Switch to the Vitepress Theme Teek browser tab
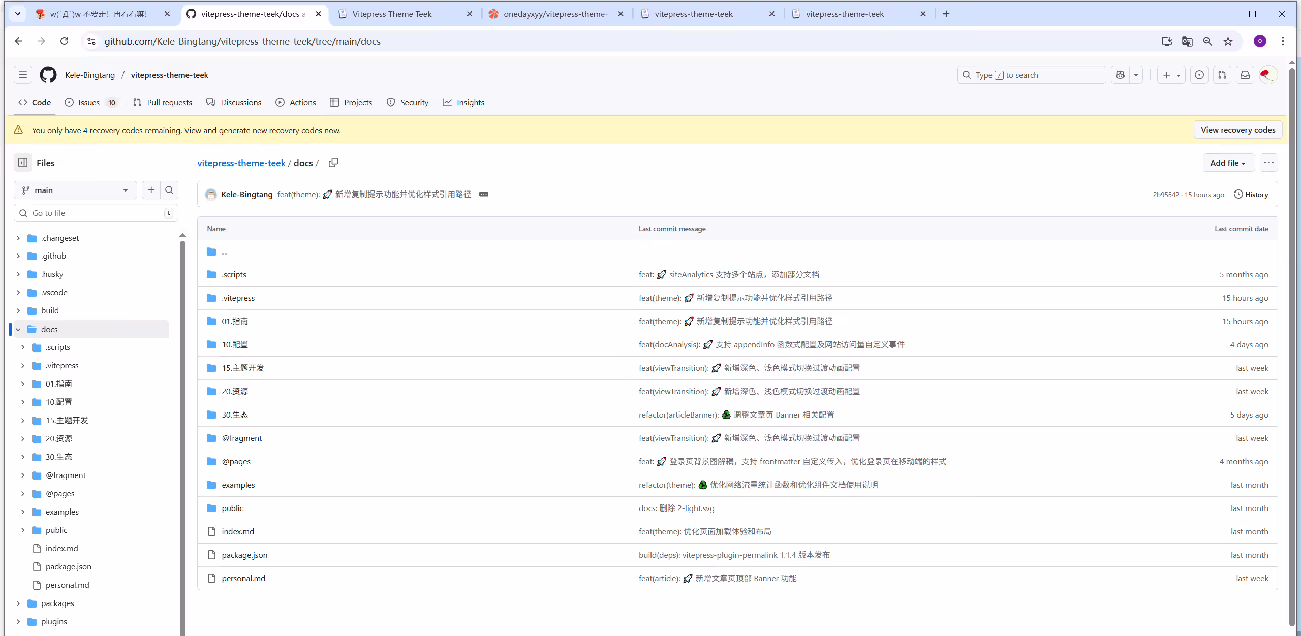The height and width of the screenshot is (636, 1301). [x=405, y=14]
